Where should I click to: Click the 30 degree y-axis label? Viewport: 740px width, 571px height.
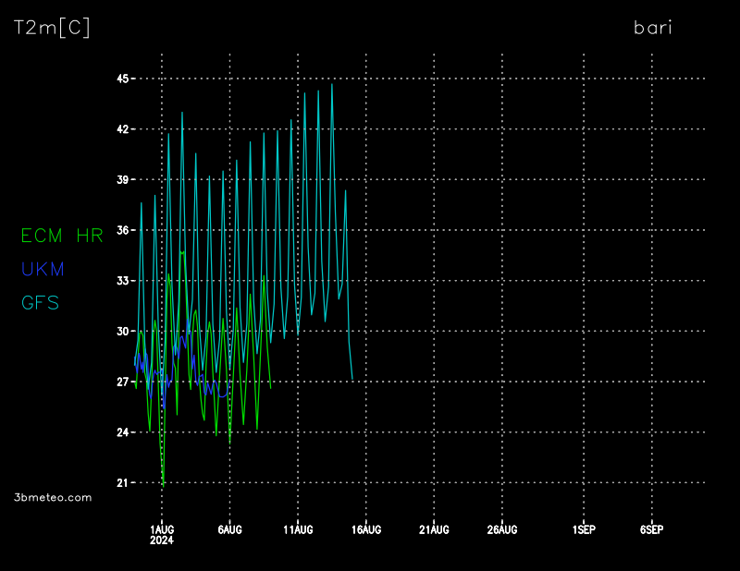[x=120, y=331]
